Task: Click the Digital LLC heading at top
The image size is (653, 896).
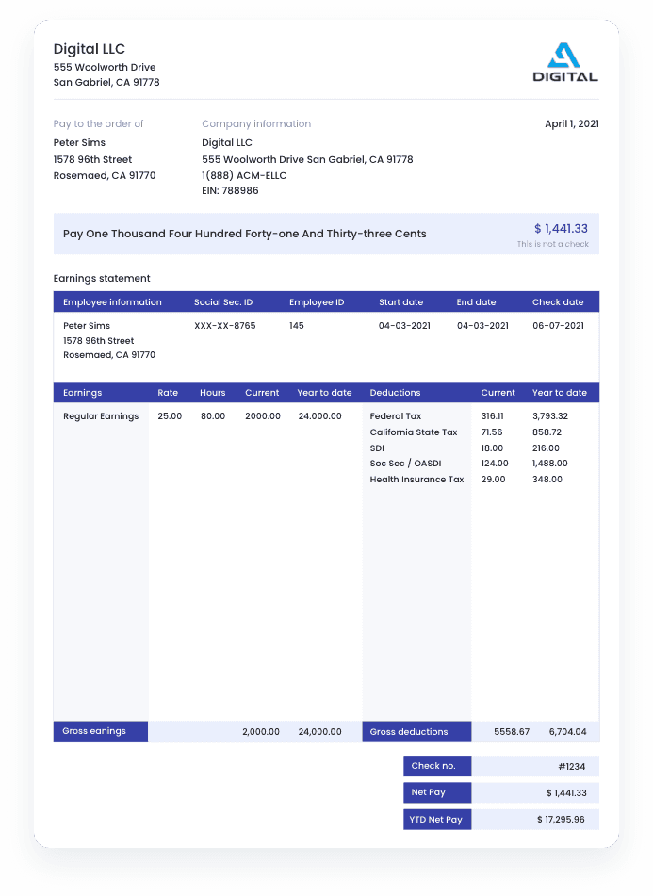Action: pyautogui.click(x=90, y=49)
